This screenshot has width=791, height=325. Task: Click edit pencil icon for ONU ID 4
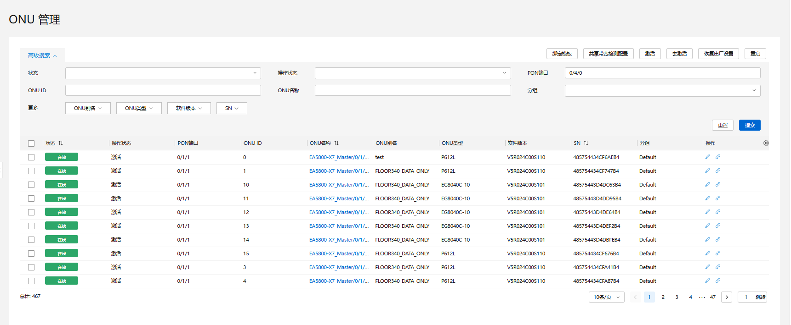coord(707,281)
